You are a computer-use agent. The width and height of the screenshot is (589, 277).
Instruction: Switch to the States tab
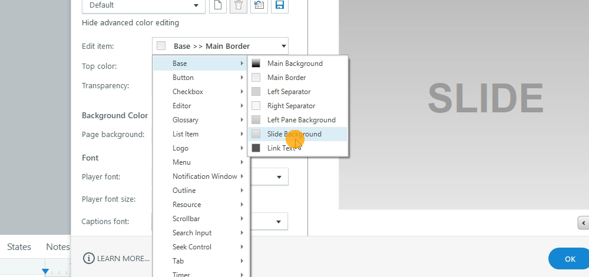coord(19,247)
